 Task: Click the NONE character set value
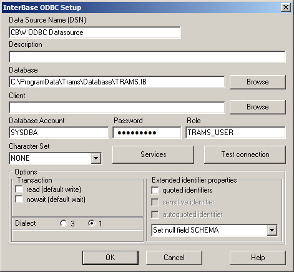pyautogui.click(x=20, y=158)
